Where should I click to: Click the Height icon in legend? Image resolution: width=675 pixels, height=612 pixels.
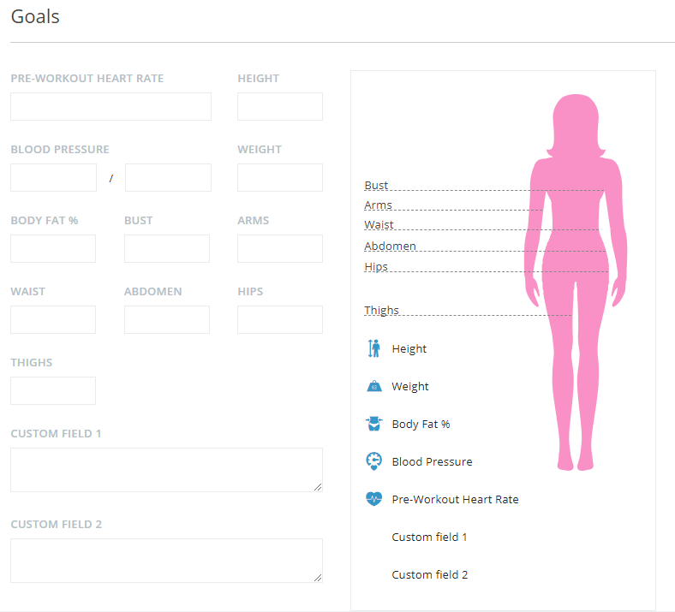(x=374, y=348)
